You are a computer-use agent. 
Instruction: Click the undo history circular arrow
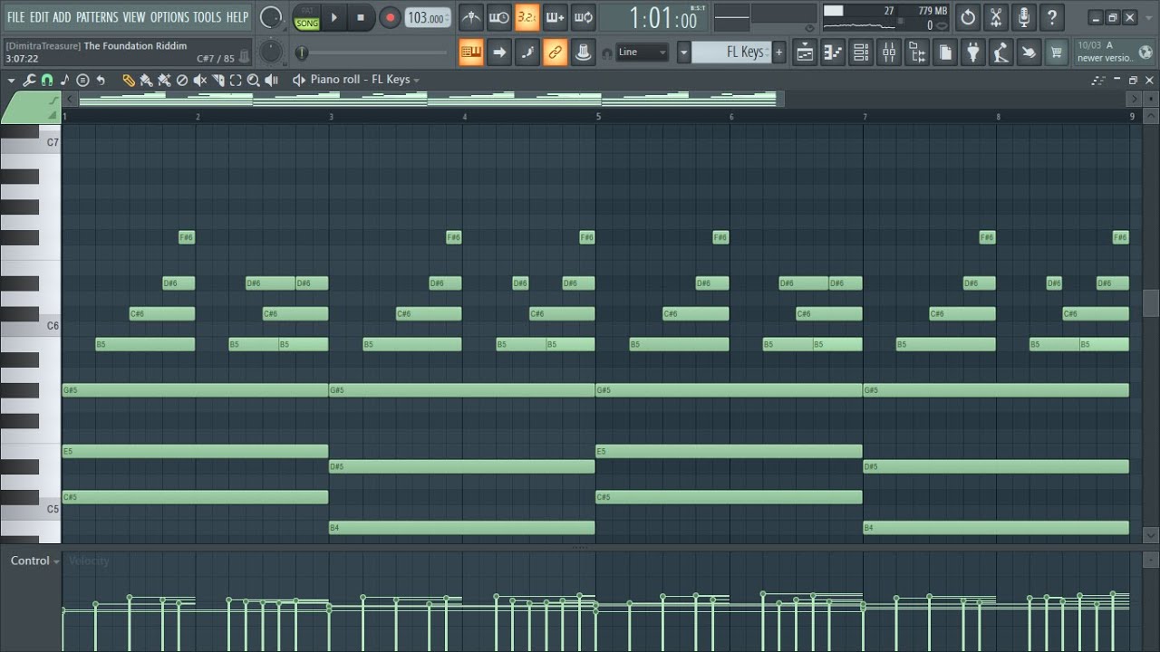968,17
